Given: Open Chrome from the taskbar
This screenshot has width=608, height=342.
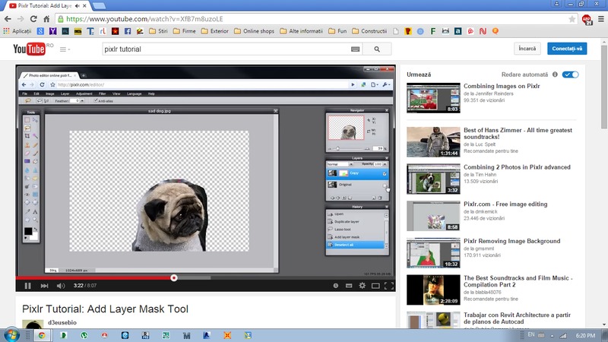Looking at the screenshot, I should (41, 335).
